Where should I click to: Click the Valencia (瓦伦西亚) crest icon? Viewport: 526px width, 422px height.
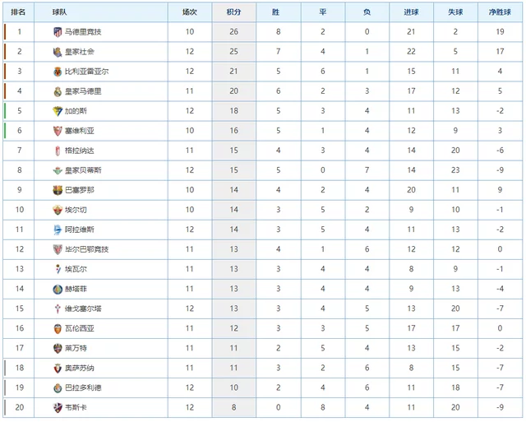pos(58,328)
